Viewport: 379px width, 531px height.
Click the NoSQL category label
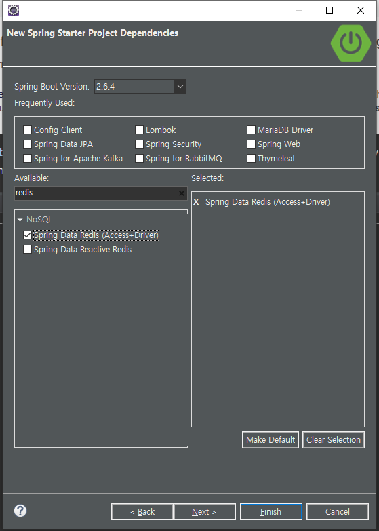[39, 220]
